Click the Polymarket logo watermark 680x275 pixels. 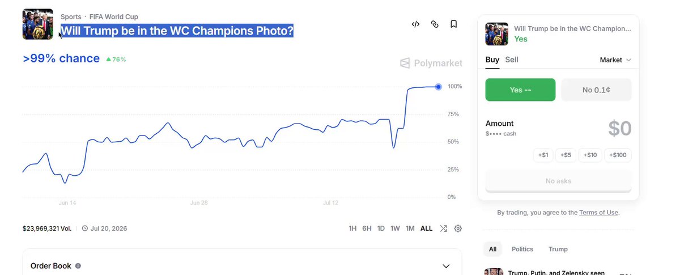point(431,64)
